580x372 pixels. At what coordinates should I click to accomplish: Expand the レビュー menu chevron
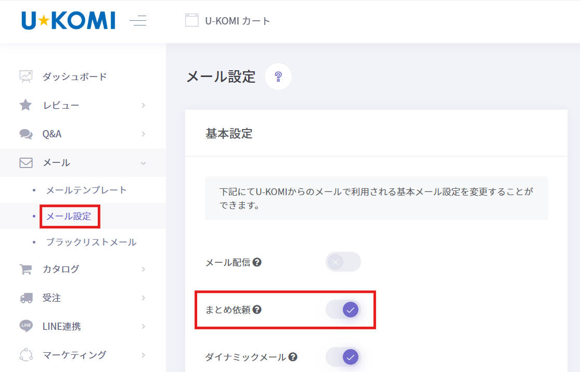144,106
